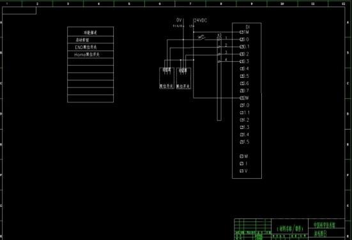Image resolution: width=352 pixels, height=240 pixels.
Task: Click the 0V power rail label
Action: (179, 20)
